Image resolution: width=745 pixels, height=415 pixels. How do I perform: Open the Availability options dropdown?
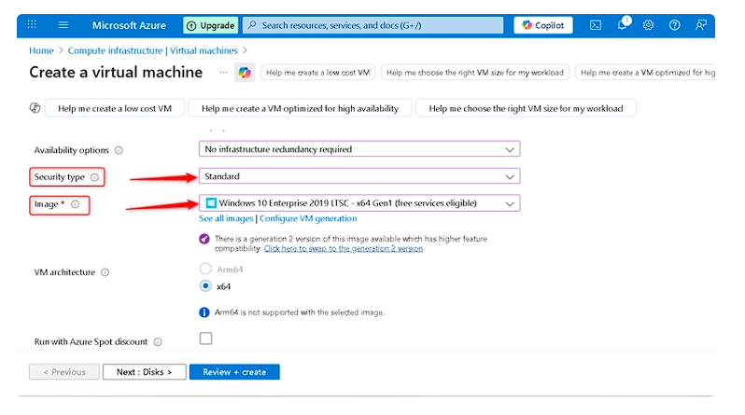359,149
